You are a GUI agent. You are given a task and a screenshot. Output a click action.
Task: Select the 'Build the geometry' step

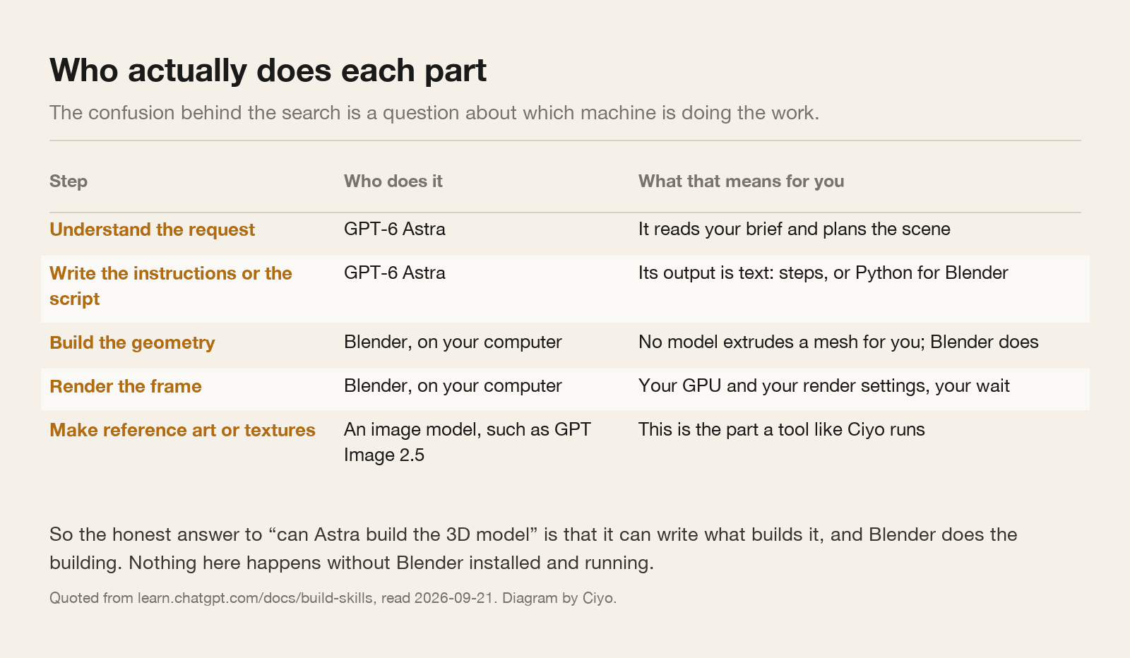coord(132,342)
